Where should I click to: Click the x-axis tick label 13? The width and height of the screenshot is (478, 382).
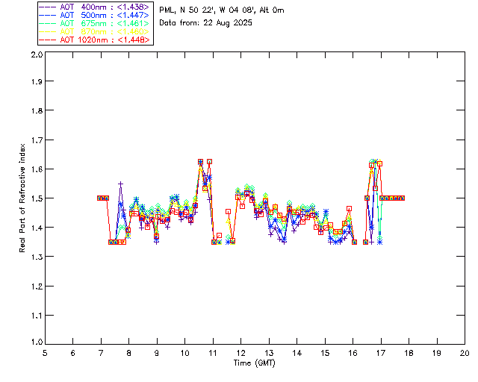click(x=269, y=353)
